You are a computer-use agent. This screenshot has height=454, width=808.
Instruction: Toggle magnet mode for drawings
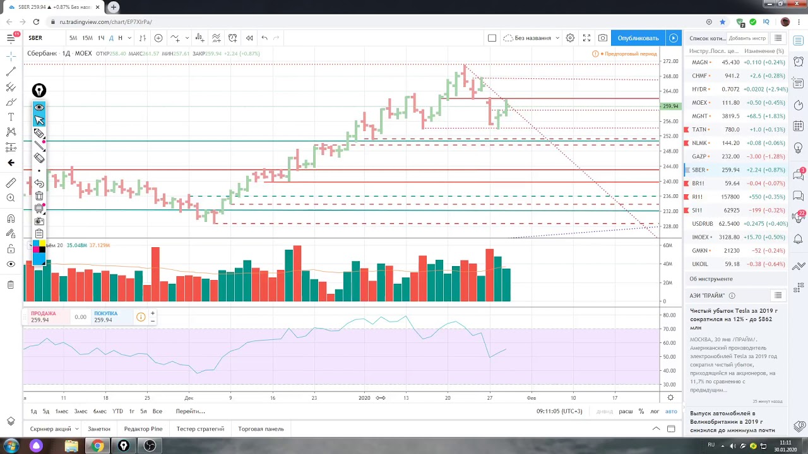coord(11,219)
